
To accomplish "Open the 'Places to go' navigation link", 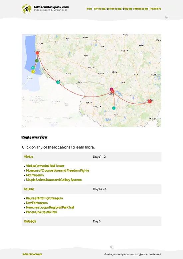I will (x=141, y=9).
